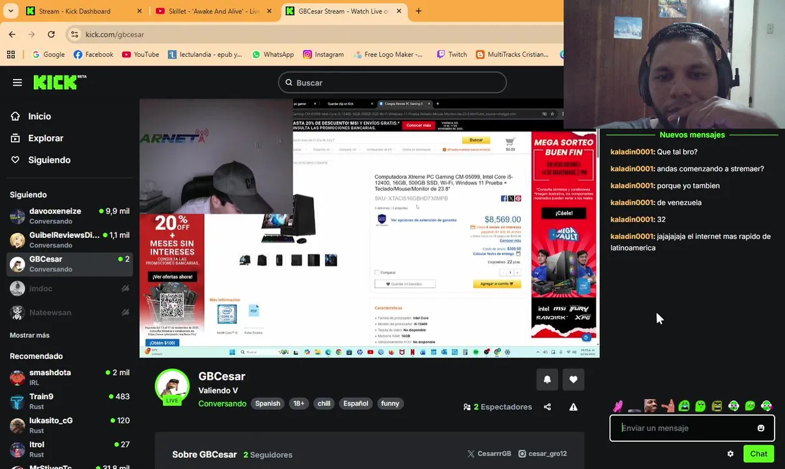Go back in browser history

tap(12, 34)
